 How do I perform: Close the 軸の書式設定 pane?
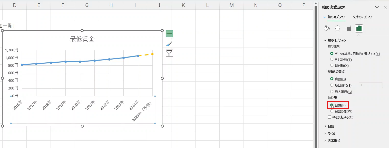click(x=385, y=7)
